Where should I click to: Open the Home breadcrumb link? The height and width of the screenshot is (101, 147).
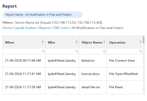[7, 28]
